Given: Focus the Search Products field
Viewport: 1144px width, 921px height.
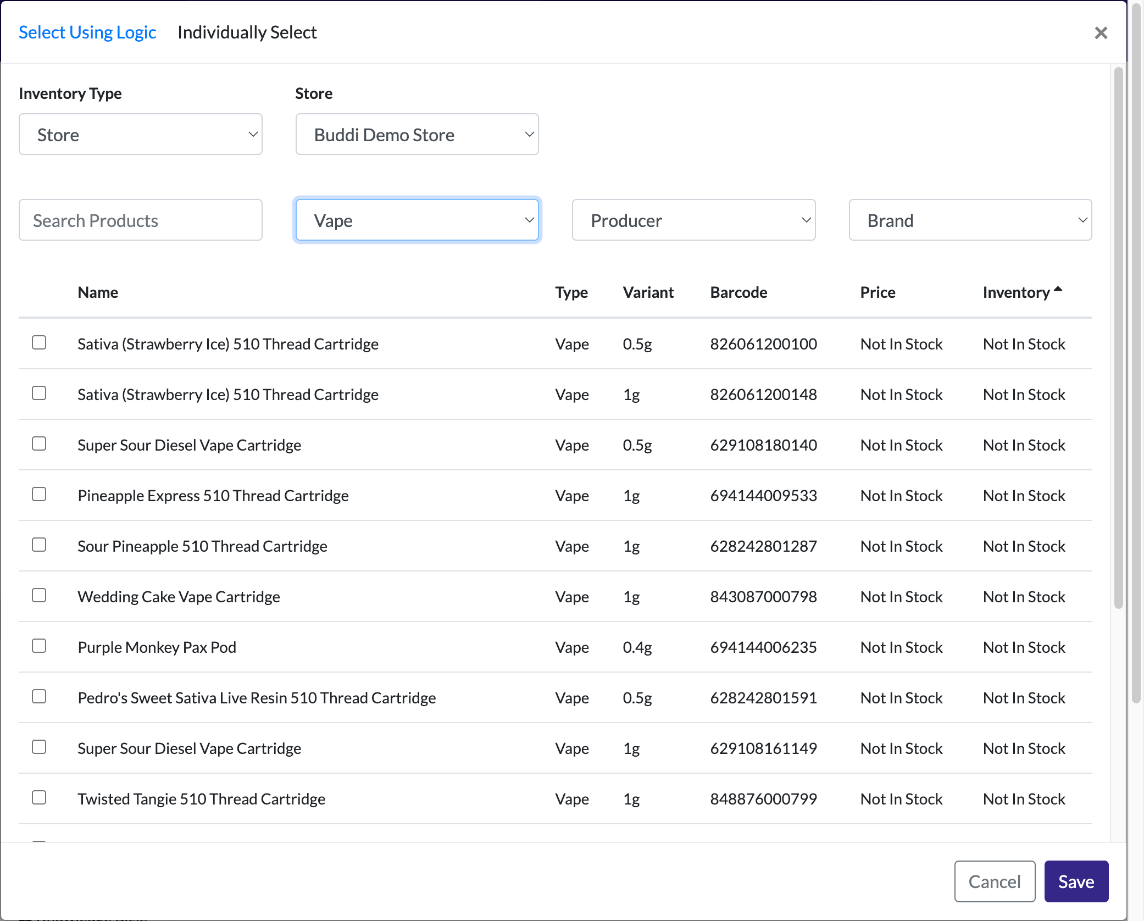Looking at the screenshot, I should coord(141,220).
